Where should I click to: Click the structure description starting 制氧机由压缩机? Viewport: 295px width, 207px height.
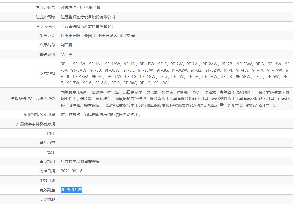175,99
